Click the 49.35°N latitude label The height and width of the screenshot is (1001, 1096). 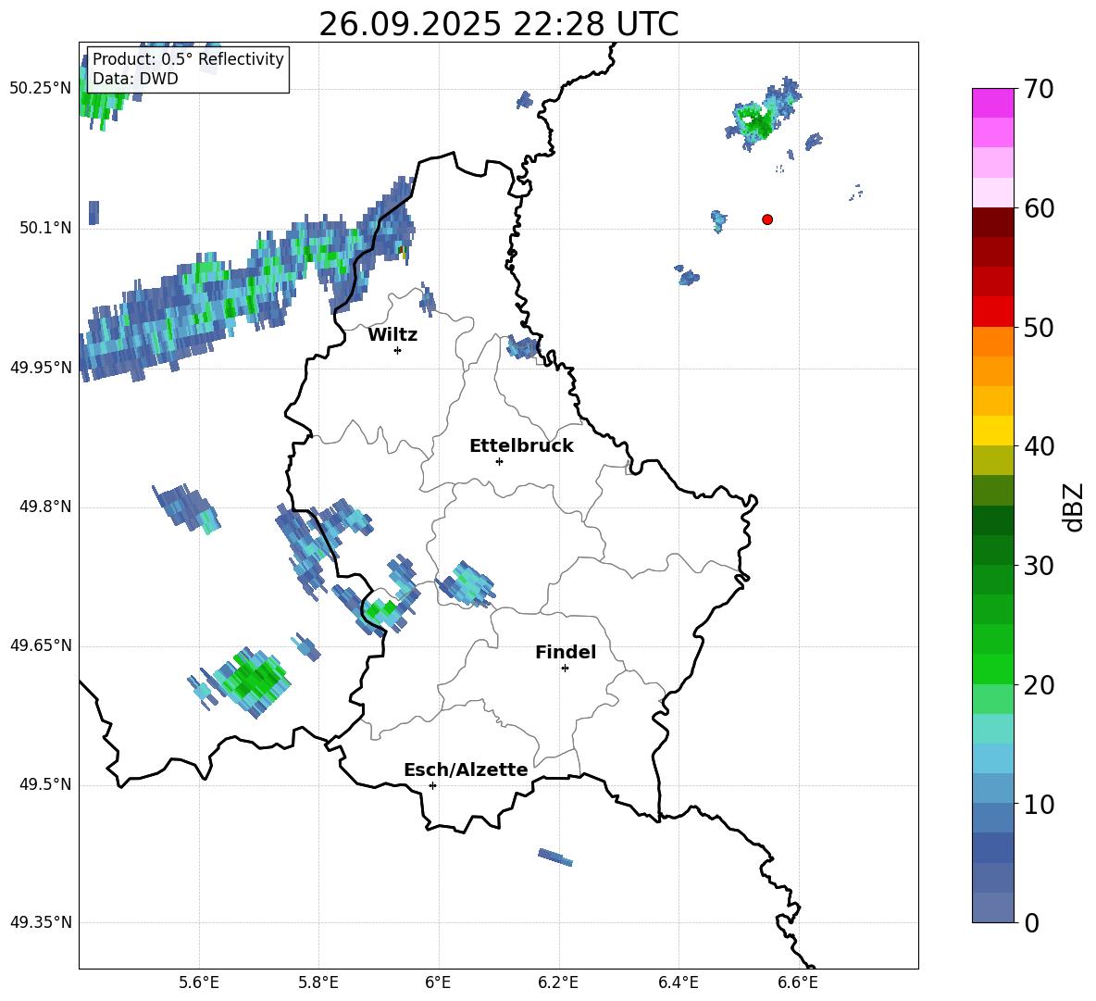pos(40,922)
